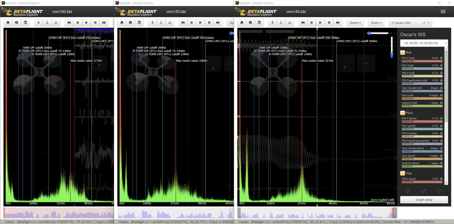Image resolution: width=454 pixels, height=224 pixels.
Task: Click the seek bar timeline in mm120.bbl window
Action: 176,213
